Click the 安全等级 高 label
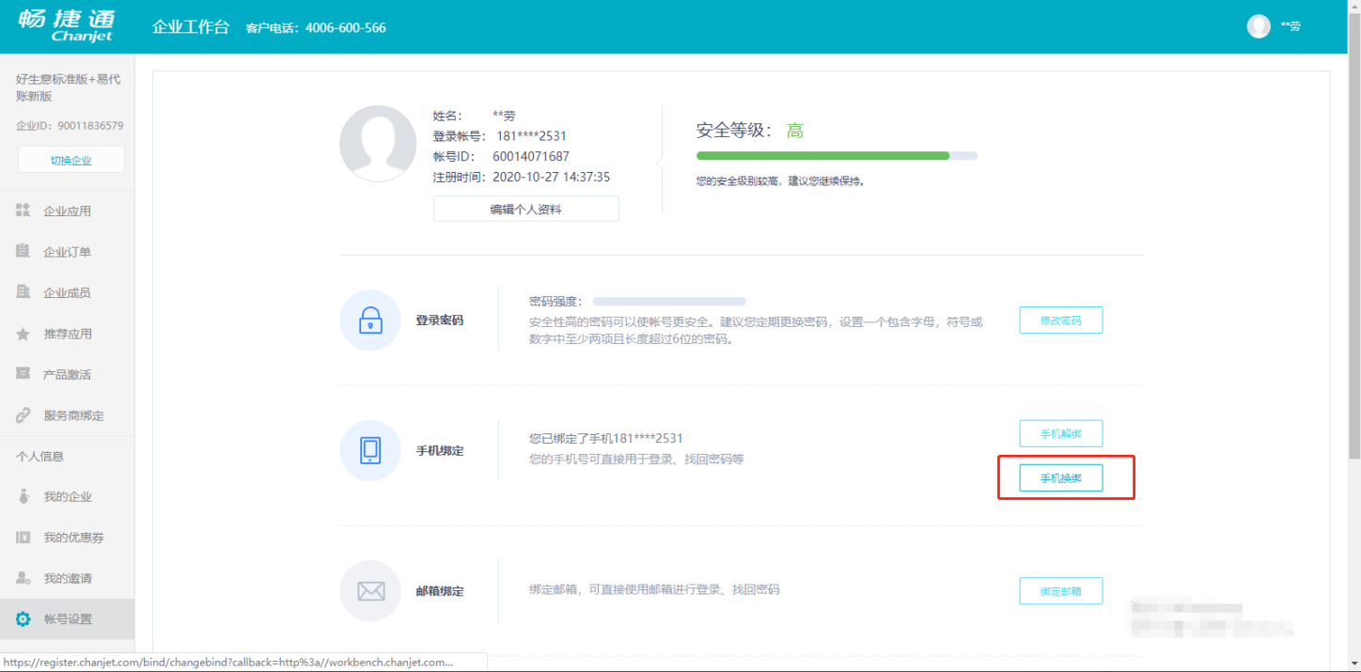 pyautogui.click(x=750, y=131)
